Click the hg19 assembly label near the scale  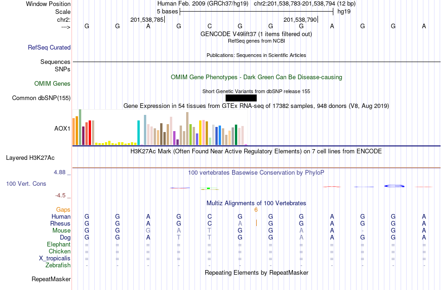click(344, 12)
